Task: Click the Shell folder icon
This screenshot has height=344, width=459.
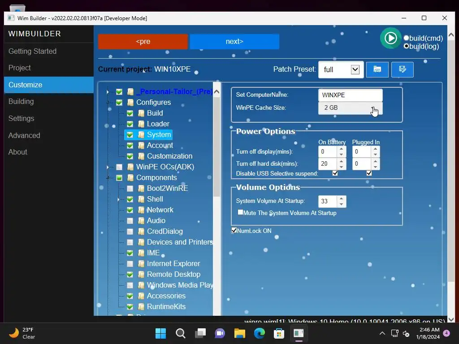Action: point(141,199)
